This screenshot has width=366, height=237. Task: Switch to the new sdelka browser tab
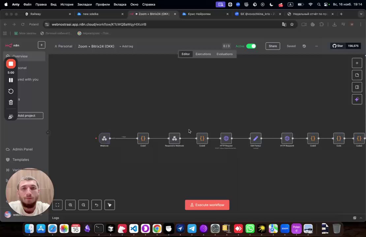click(x=100, y=14)
